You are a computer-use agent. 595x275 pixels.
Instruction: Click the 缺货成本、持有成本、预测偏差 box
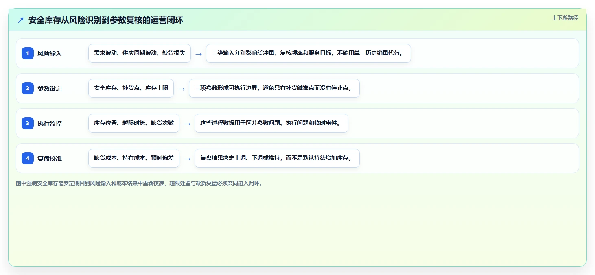pos(134,158)
